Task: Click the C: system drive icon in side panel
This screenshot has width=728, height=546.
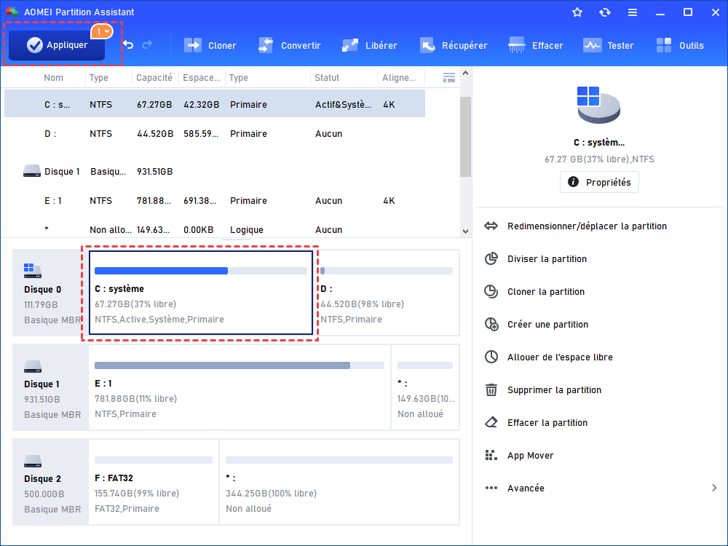Action: coord(598,105)
